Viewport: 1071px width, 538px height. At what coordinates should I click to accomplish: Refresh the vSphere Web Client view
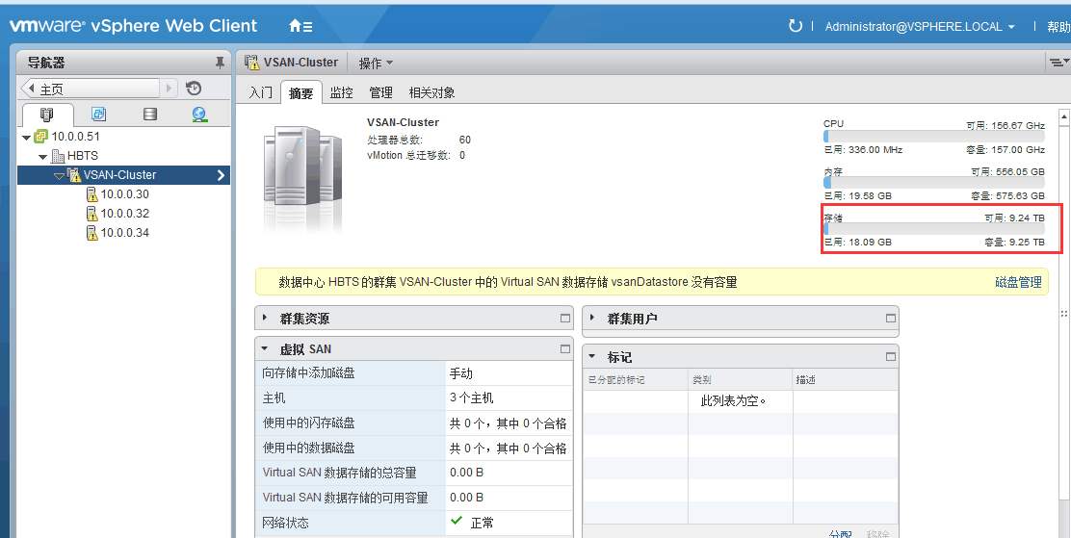[795, 27]
